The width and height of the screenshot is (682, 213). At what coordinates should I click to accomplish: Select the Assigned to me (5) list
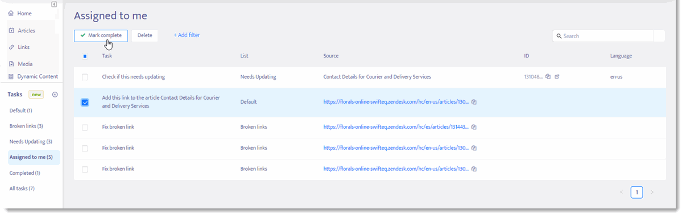[34, 157]
